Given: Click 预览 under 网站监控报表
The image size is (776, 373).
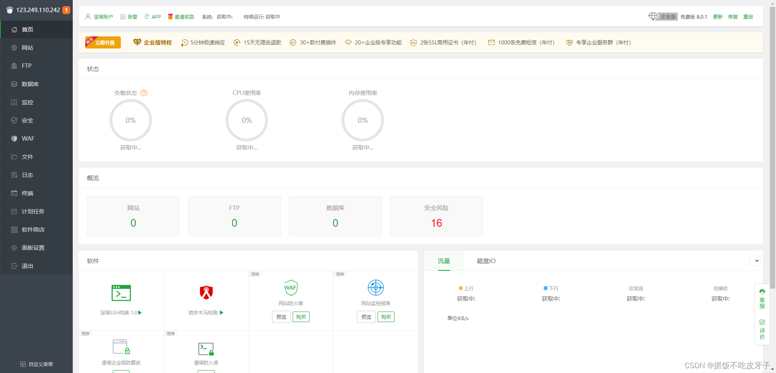Looking at the screenshot, I should [x=366, y=317].
